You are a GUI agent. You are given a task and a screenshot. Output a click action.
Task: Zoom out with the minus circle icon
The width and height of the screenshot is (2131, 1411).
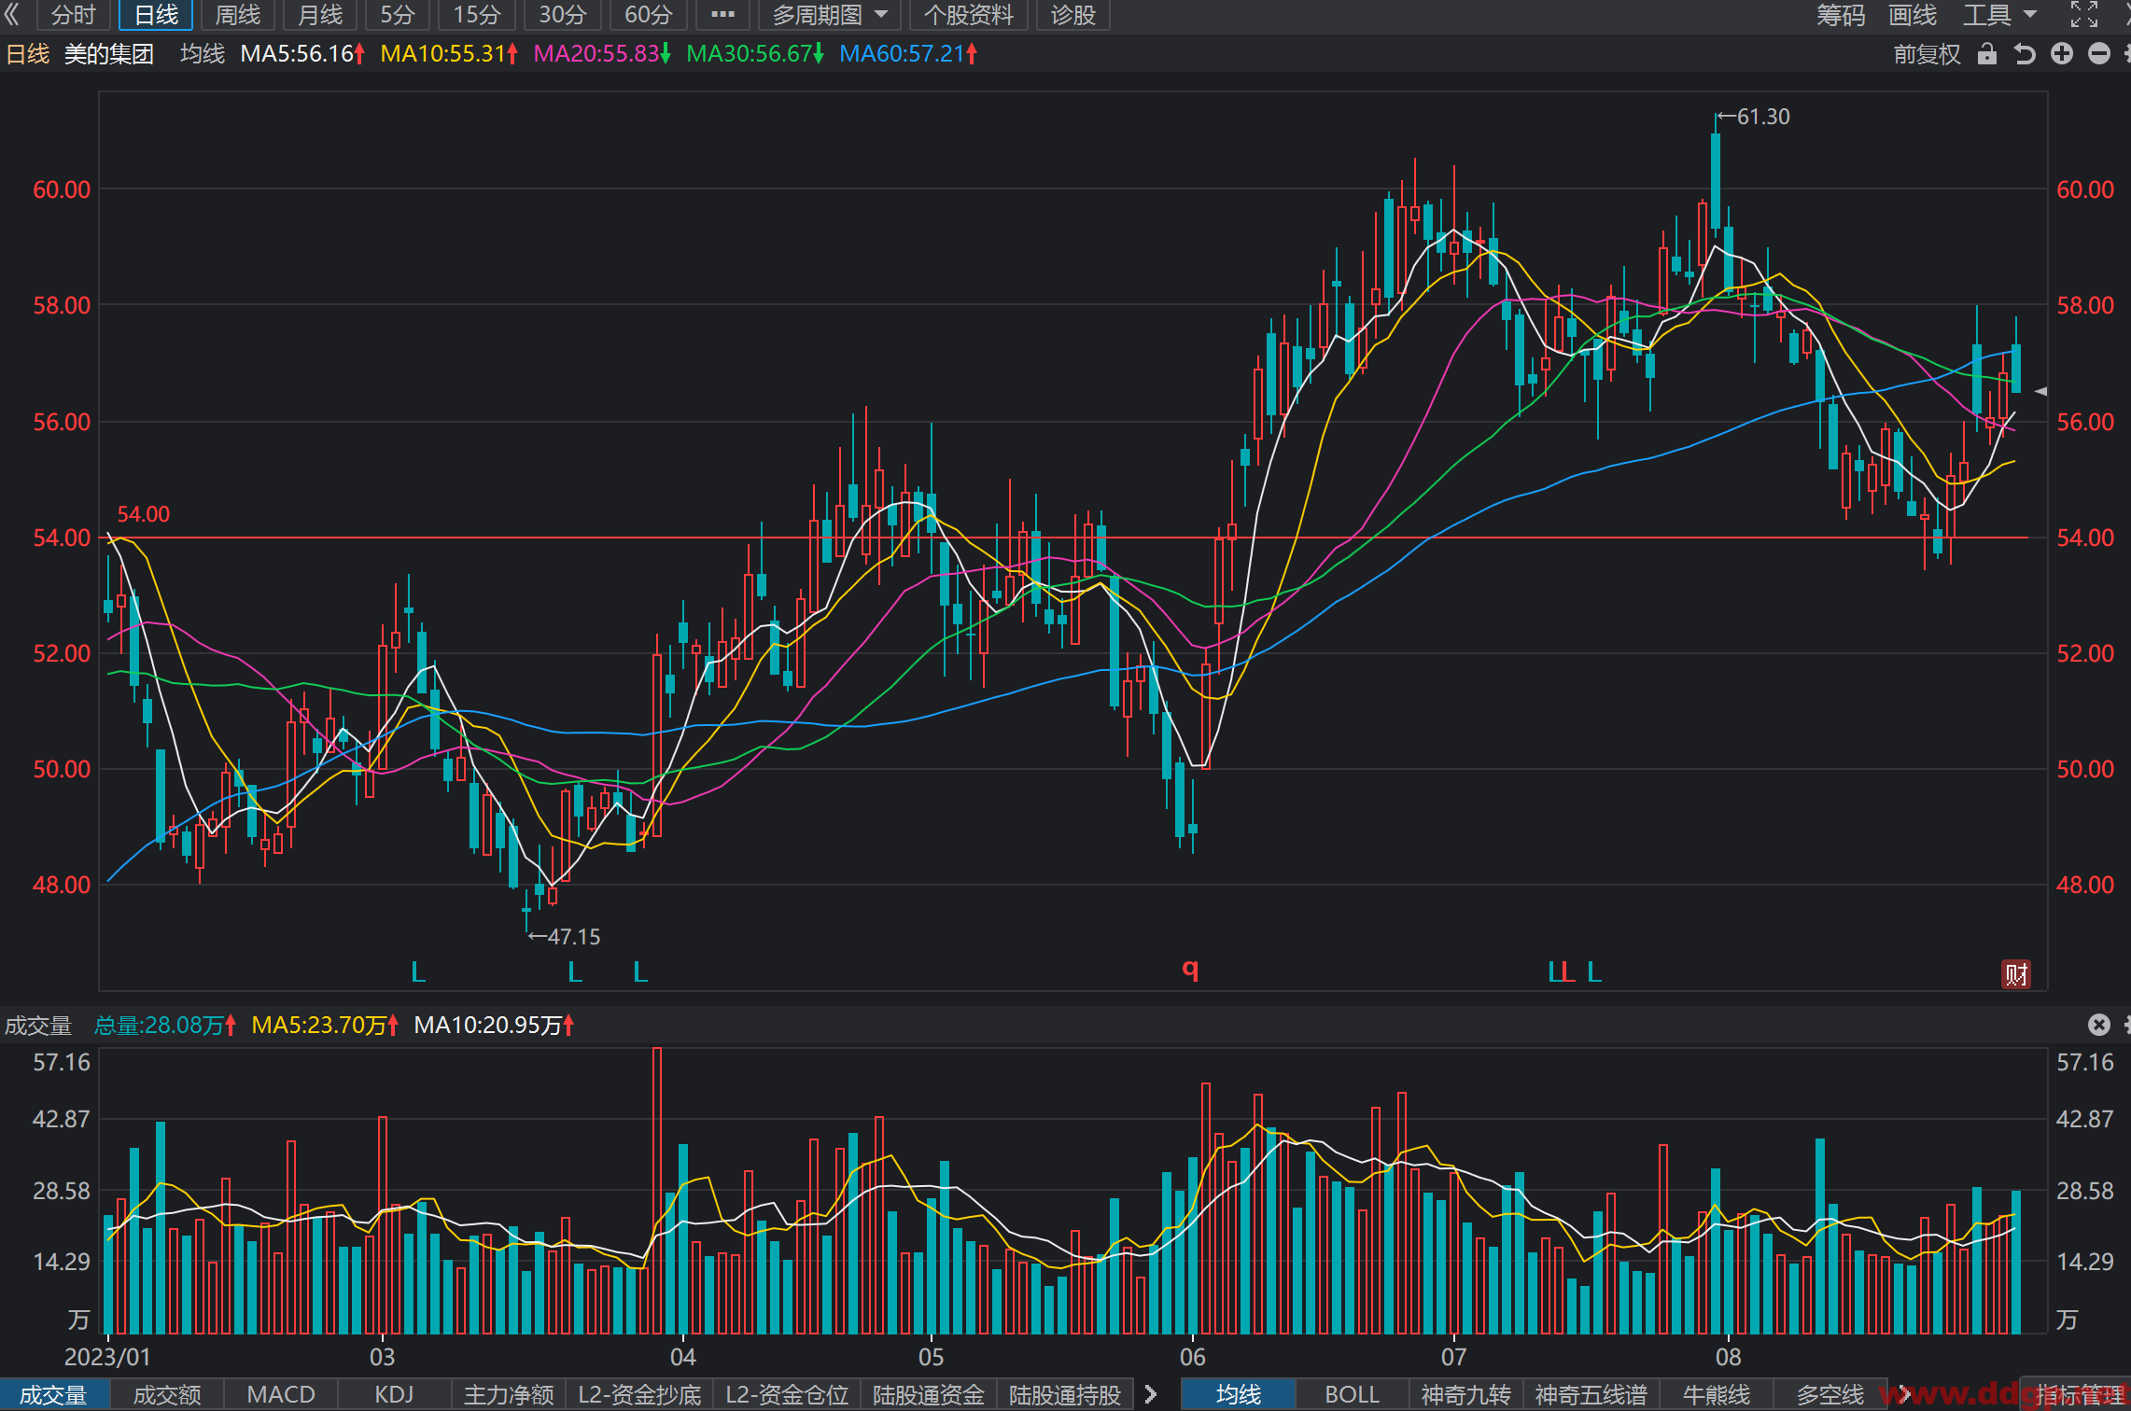2099,54
